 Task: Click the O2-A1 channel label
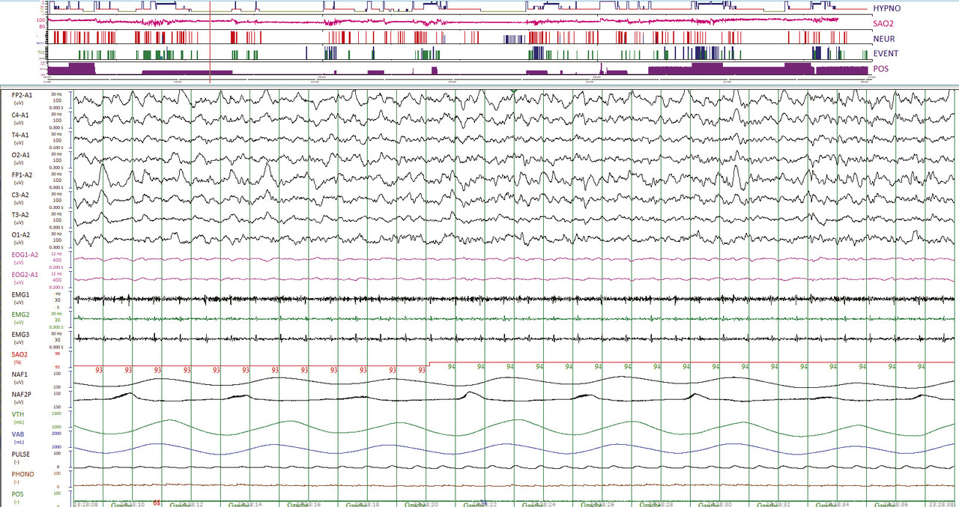21,155
